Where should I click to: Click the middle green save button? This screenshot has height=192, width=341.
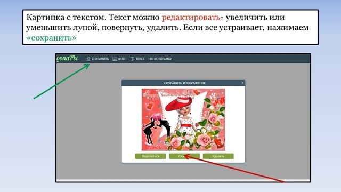(184, 156)
